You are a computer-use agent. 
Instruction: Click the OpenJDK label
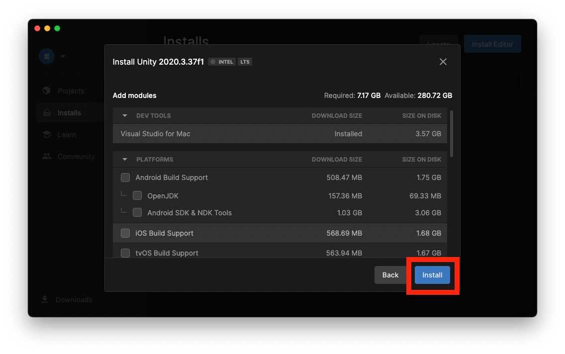pos(163,196)
